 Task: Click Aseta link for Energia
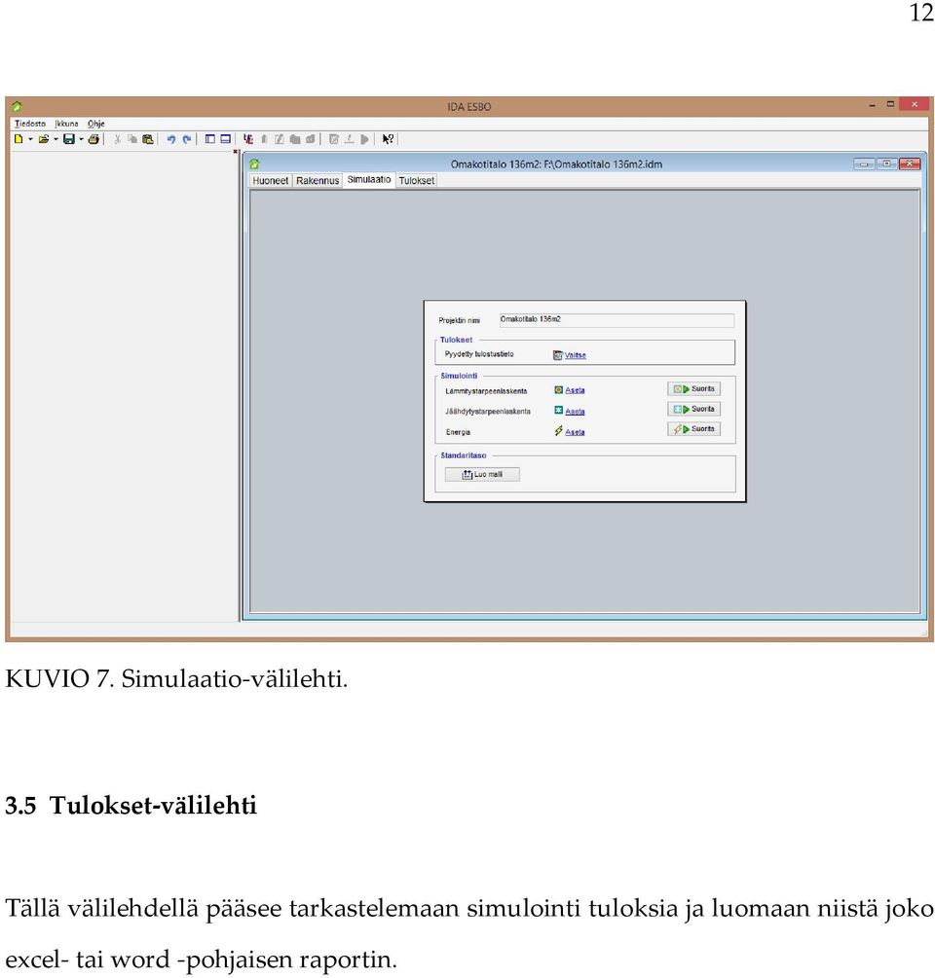[575, 432]
